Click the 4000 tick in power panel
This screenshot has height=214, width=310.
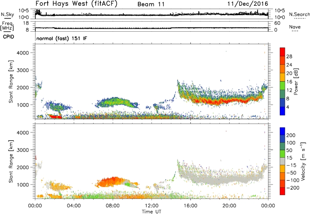click(23, 53)
